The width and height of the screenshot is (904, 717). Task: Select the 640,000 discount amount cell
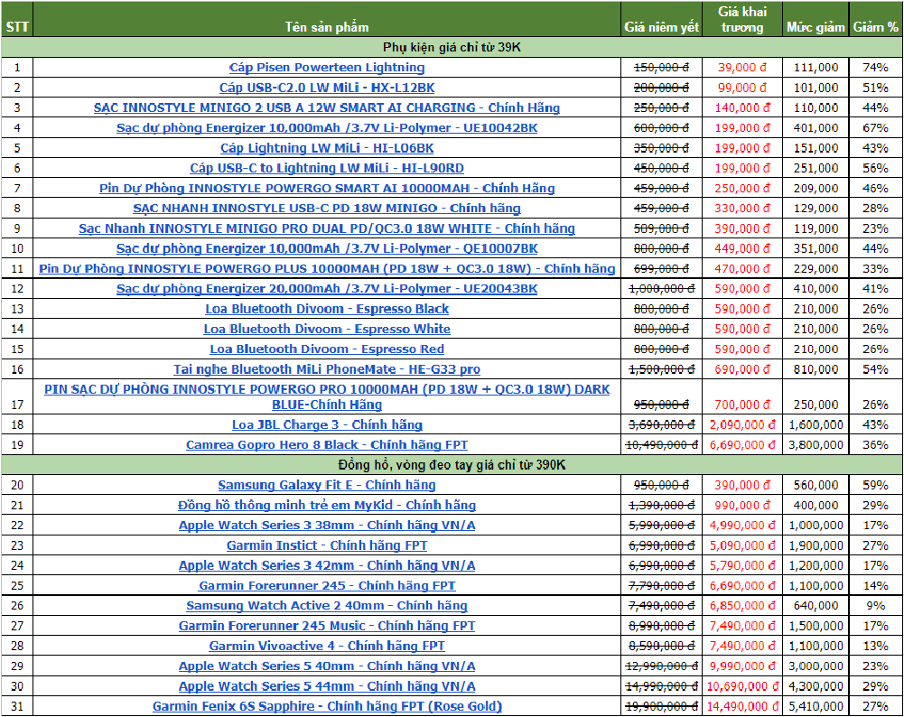[815, 606]
